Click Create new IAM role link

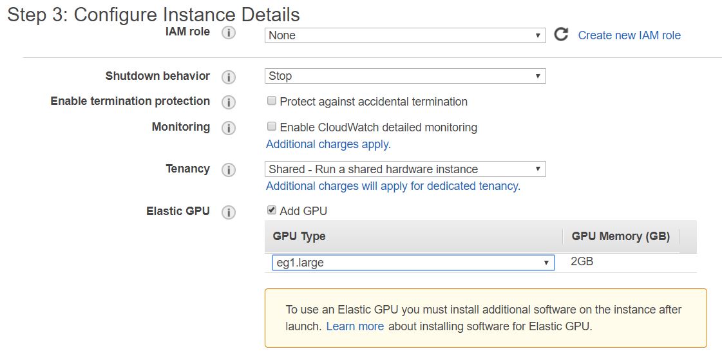[629, 35]
